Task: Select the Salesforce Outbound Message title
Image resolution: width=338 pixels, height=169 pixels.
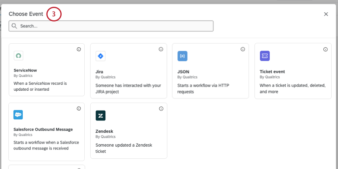Action: [x=43, y=129]
